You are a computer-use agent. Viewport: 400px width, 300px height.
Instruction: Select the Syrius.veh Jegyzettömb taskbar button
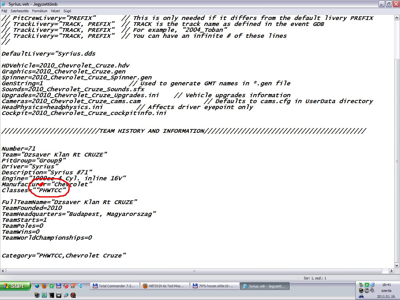pyautogui.click(x=265, y=286)
